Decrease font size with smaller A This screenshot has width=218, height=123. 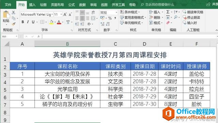pos(70,14)
